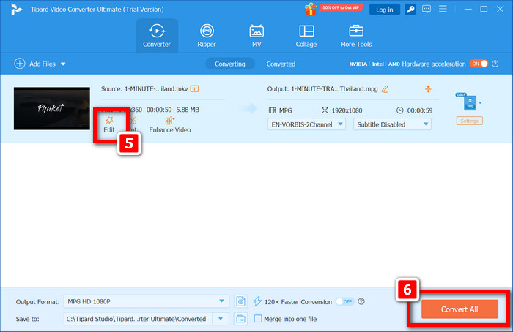The width and height of the screenshot is (513, 332).
Task: Toggle the Hardware acceleration switch
Action: (x=479, y=64)
